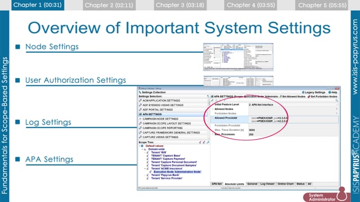Image resolution: width=360 pixels, height=202 pixels.
Task: Click the Settings Collection wrench icon
Action: (140, 92)
